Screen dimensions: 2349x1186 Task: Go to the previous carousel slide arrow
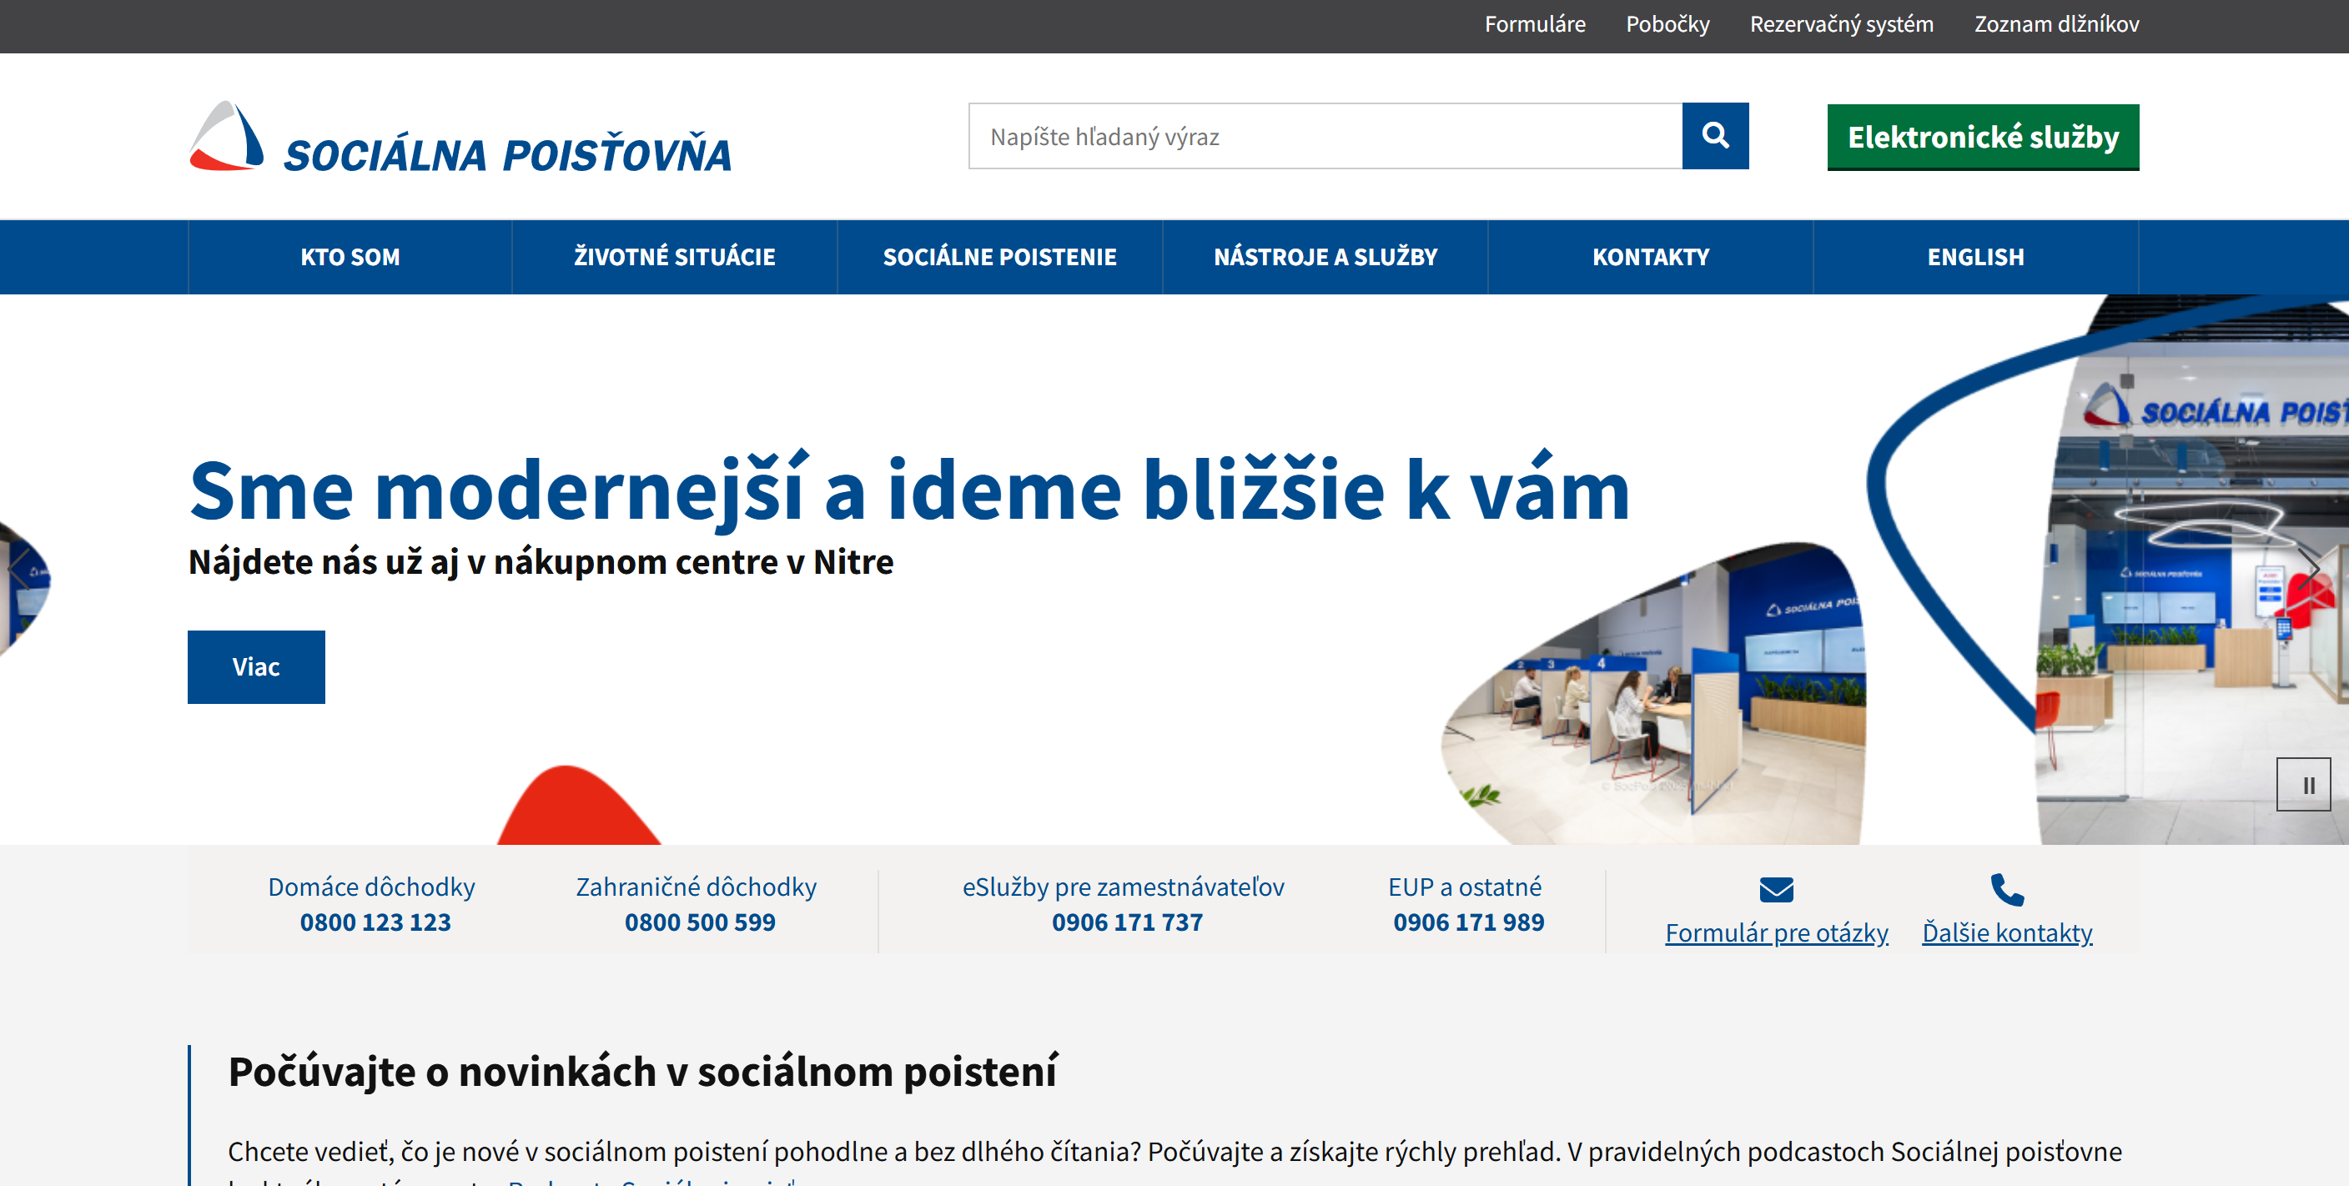[20, 569]
